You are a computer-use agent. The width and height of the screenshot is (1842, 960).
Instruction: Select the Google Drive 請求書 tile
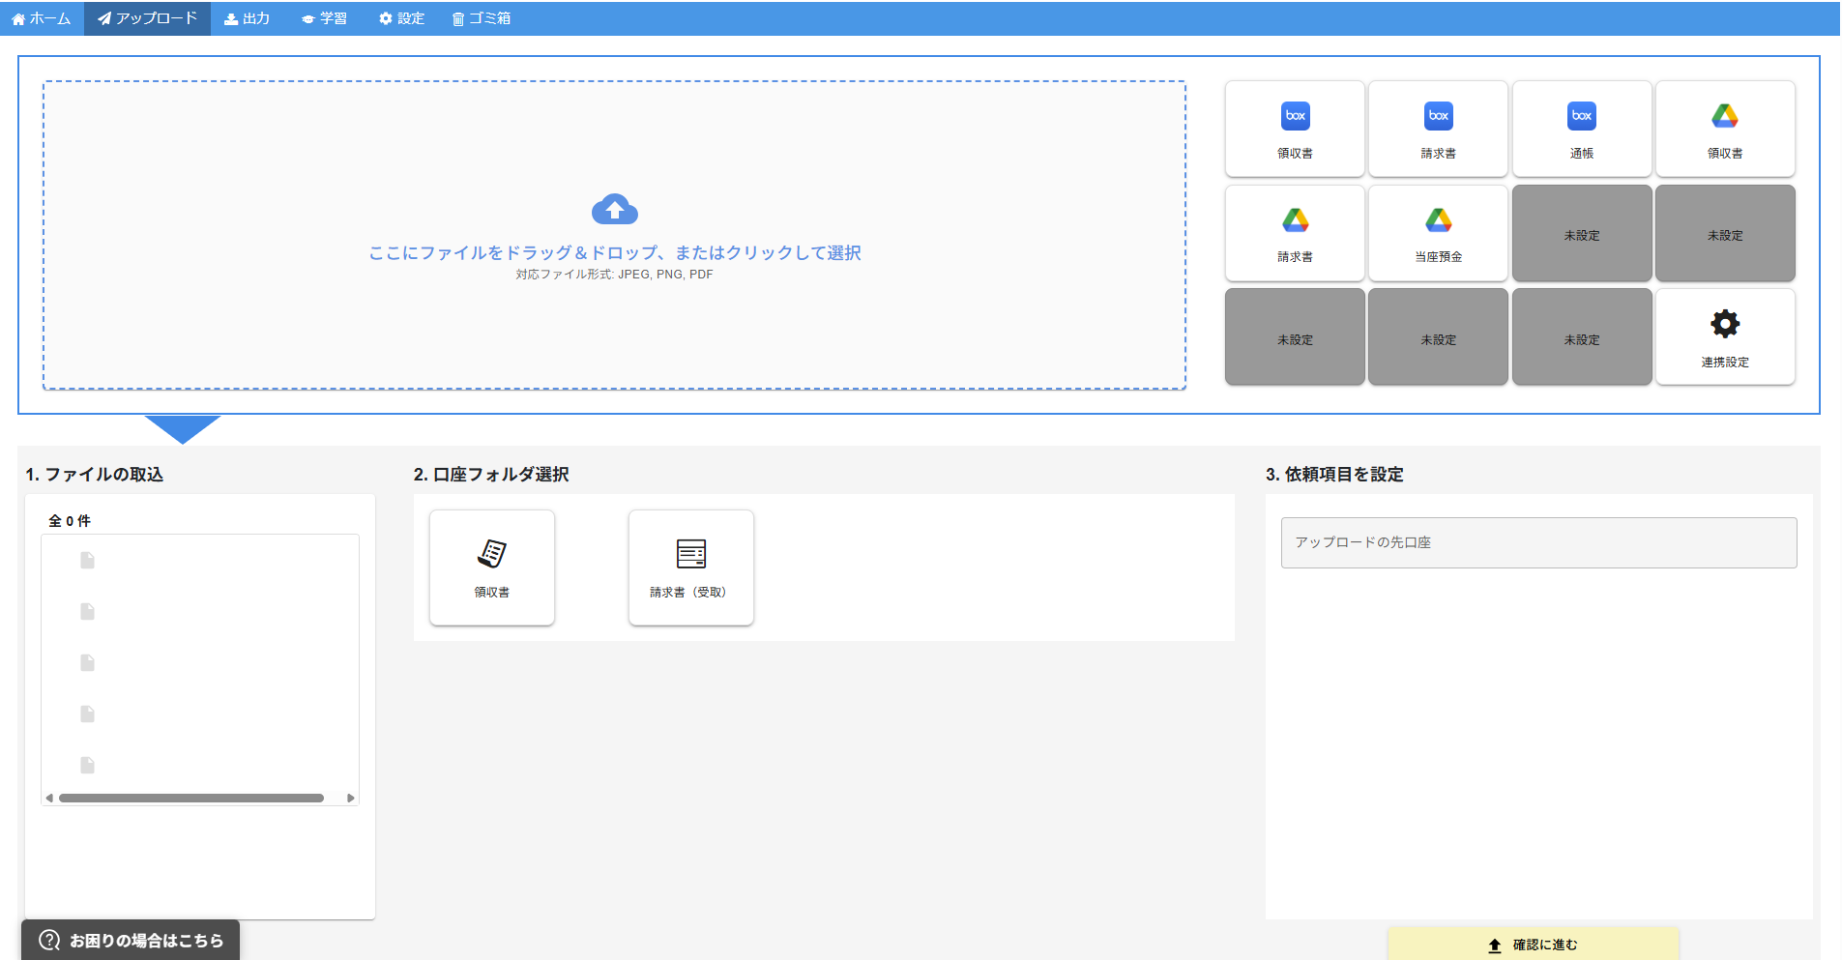[1295, 233]
